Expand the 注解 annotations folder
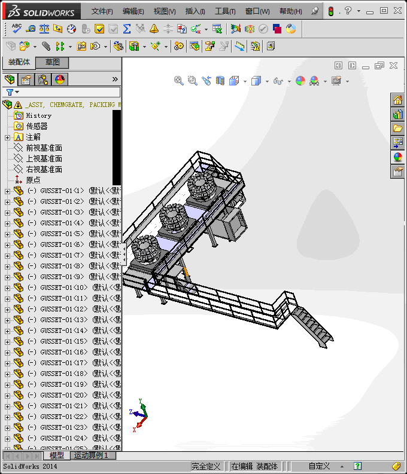407x474 pixels. pyautogui.click(x=8, y=137)
